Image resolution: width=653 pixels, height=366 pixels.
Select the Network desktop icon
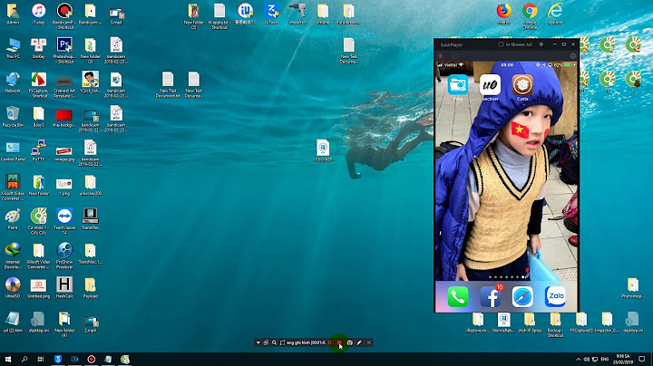coord(13,82)
